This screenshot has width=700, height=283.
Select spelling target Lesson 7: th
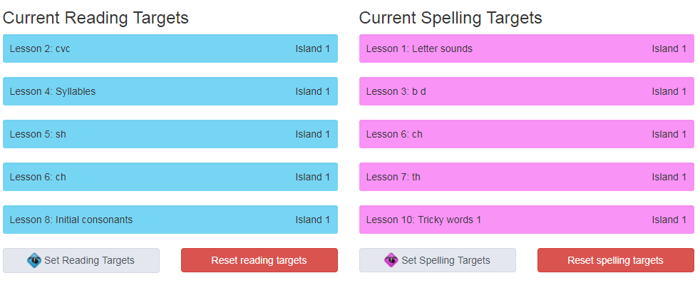pos(527,177)
